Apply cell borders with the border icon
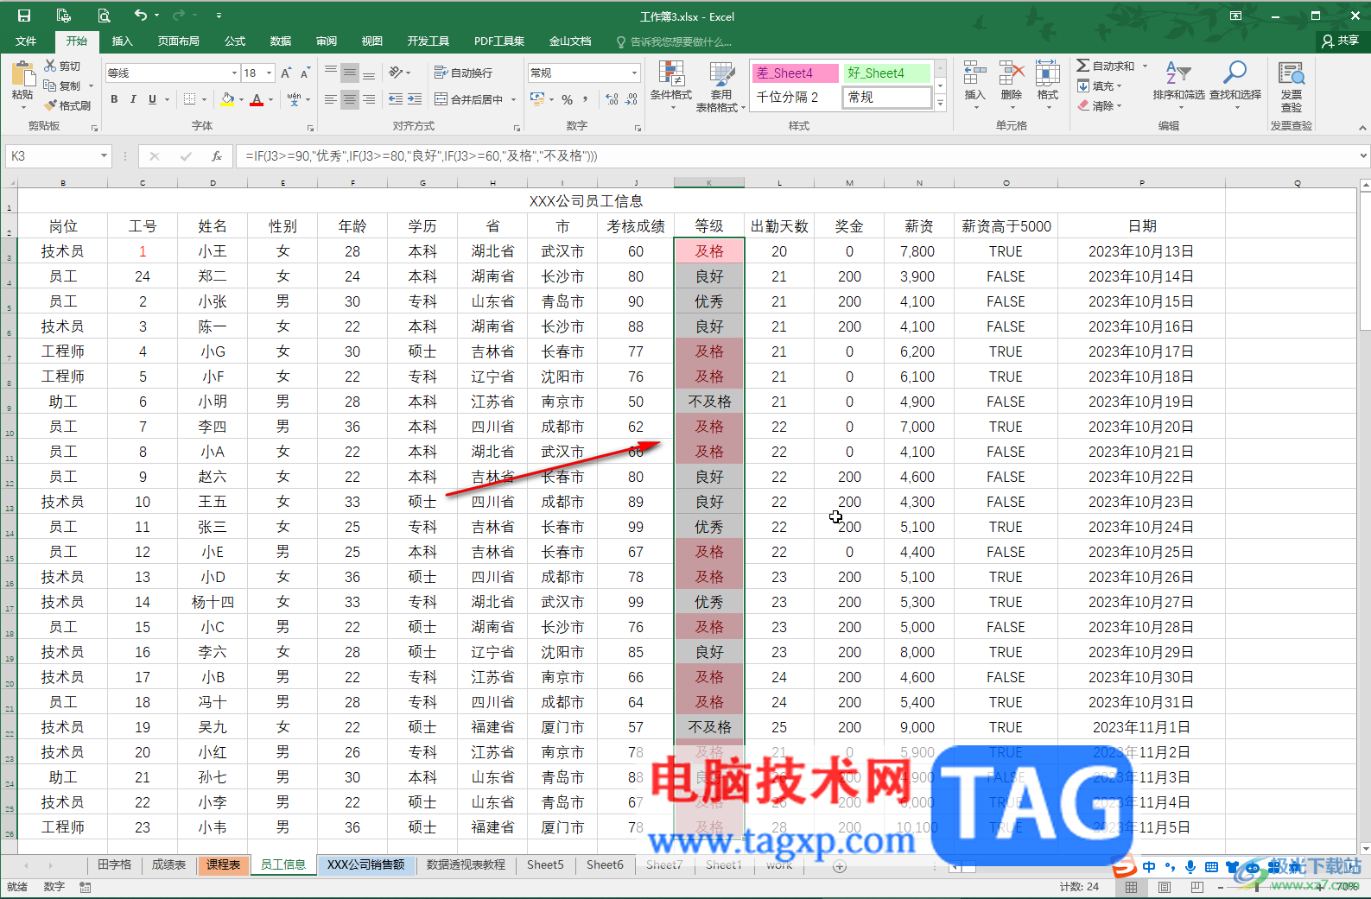This screenshot has height=899, width=1371. coord(190,99)
